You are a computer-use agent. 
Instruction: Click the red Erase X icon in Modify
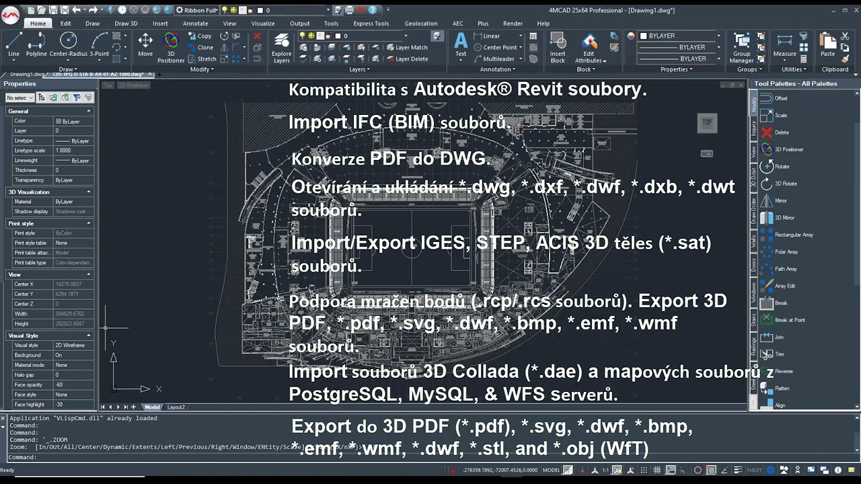257,36
